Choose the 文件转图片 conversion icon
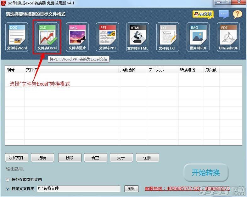The width and height of the screenshot is (247, 197). [x=77, y=37]
